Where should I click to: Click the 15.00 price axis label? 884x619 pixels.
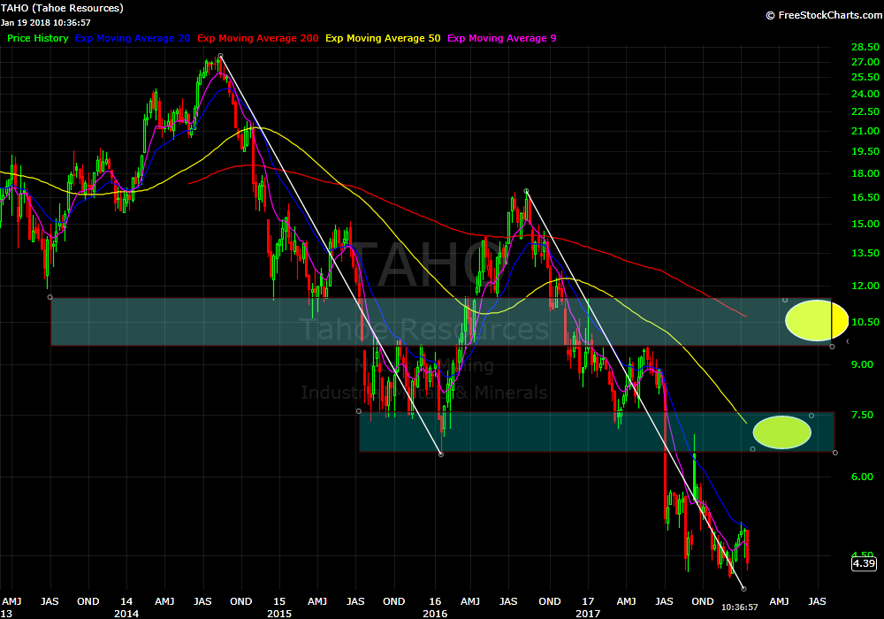coord(865,224)
